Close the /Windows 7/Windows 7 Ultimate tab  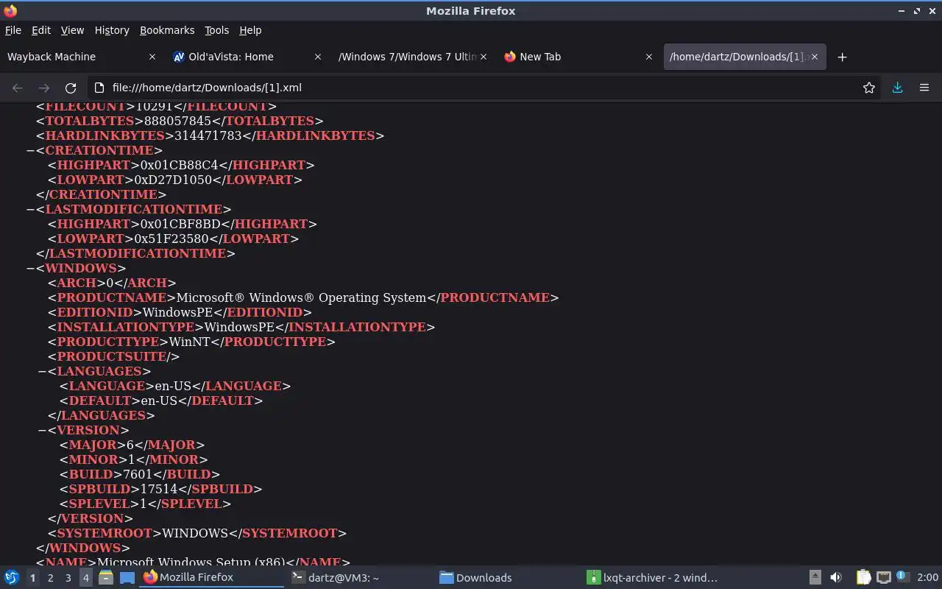pyautogui.click(x=484, y=57)
